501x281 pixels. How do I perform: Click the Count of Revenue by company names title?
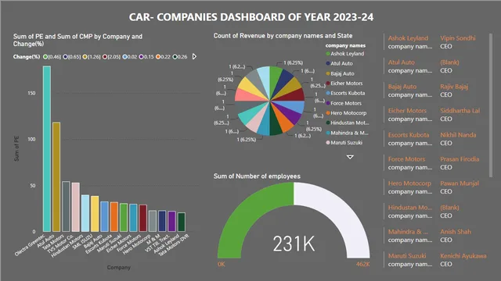283,36
